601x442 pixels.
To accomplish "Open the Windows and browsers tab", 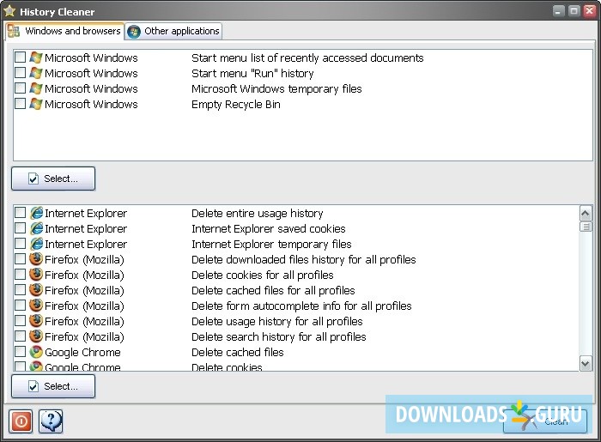I will click(x=64, y=31).
